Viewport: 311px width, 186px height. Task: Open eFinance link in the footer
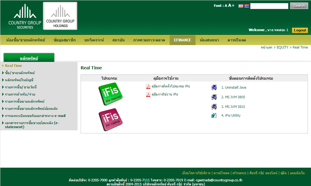point(239,173)
